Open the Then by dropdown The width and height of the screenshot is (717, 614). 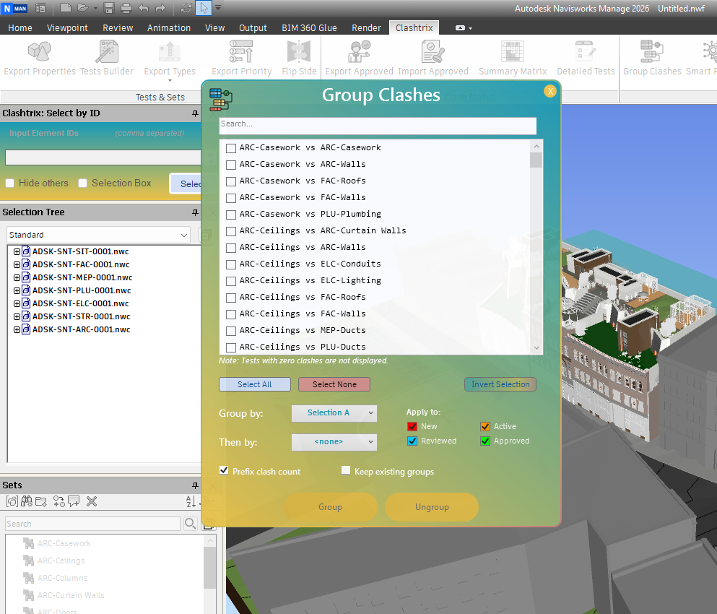pyautogui.click(x=334, y=442)
